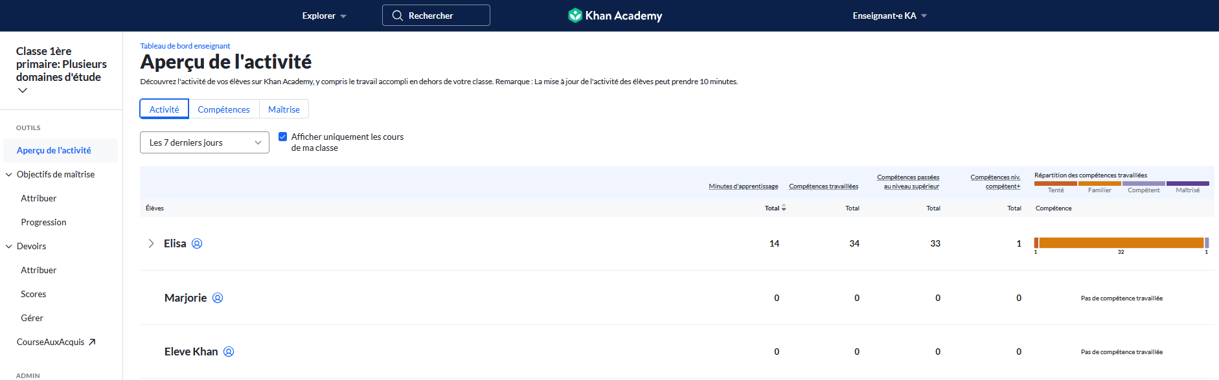Click Attribuer under Devoirs
Viewport: 1219px width, 380px height.
coord(39,270)
